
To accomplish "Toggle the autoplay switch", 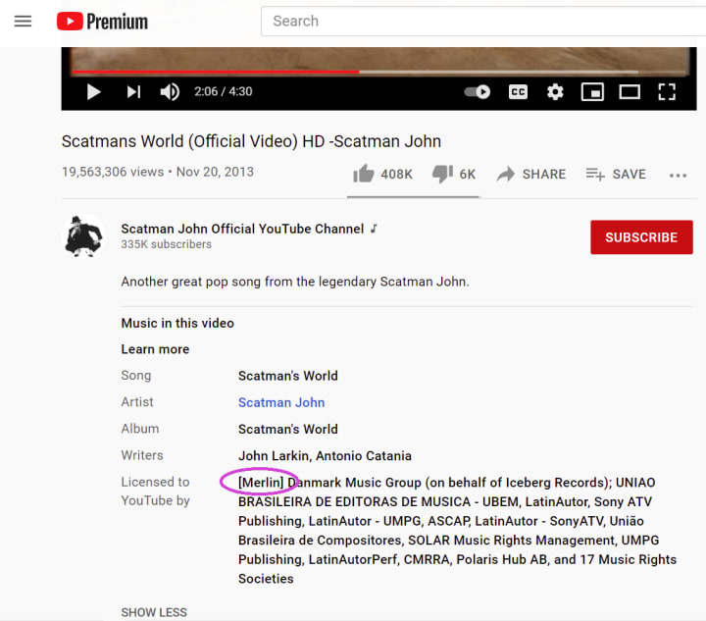I will [x=478, y=92].
